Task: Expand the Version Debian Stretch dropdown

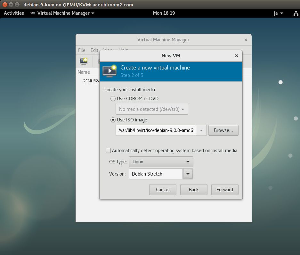Action: coord(188,174)
